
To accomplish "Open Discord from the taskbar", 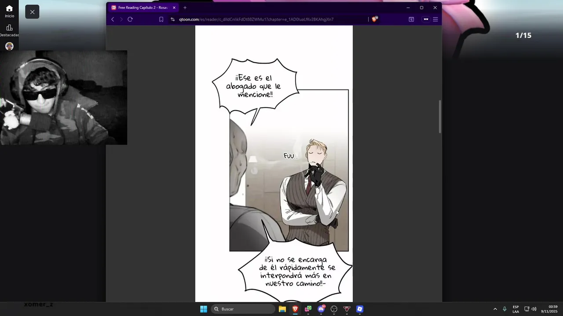I will pos(321,309).
